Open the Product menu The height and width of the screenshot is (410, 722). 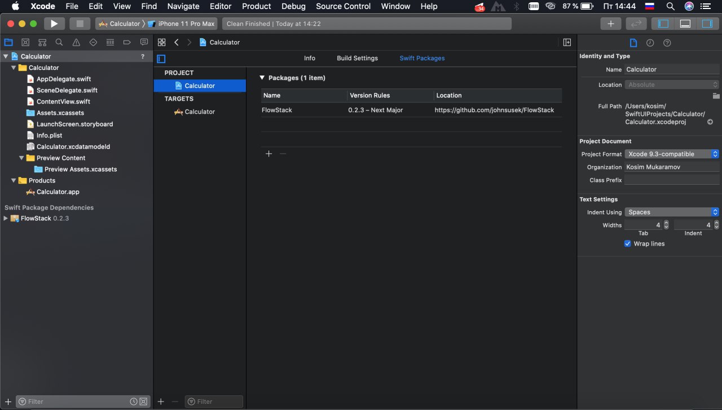(x=257, y=6)
